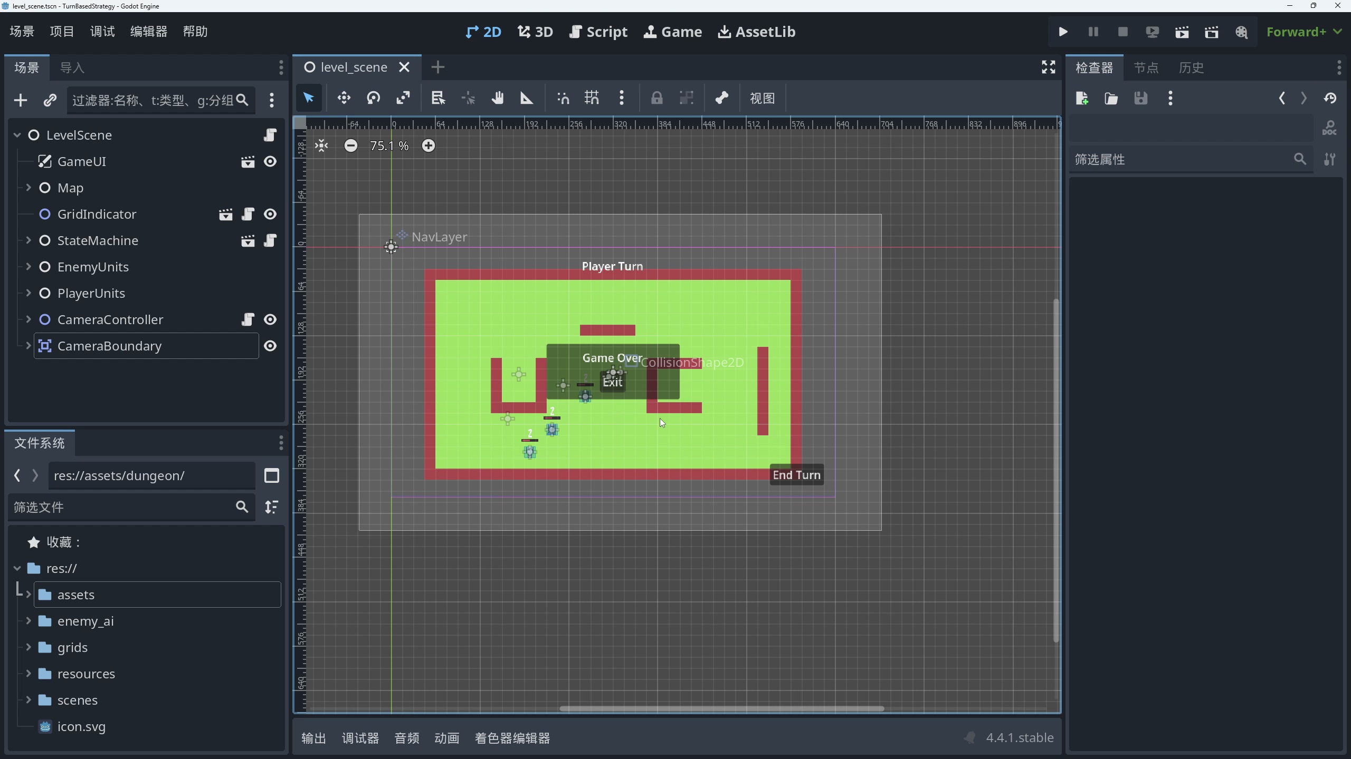The height and width of the screenshot is (759, 1351).
Task: Enable grid snapping in the toolbar
Action: click(x=592, y=98)
